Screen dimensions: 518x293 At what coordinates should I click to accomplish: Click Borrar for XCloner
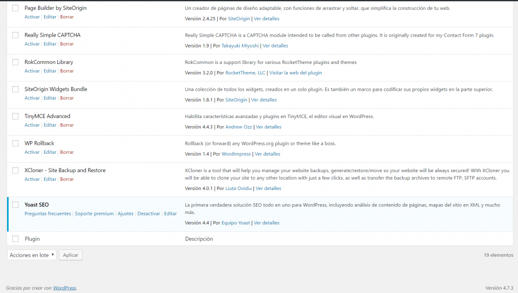[67, 179]
